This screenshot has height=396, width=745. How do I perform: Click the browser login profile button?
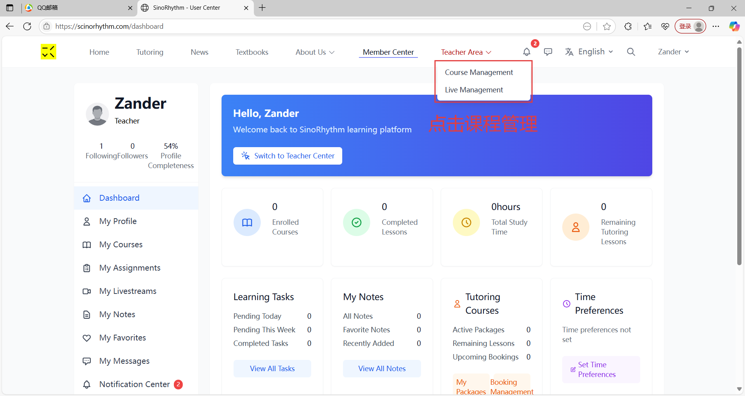691,26
